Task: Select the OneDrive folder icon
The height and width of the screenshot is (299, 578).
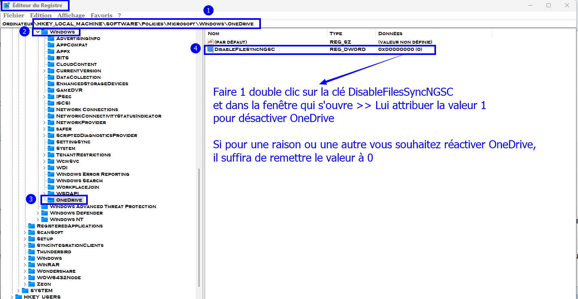Action: (x=51, y=200)
